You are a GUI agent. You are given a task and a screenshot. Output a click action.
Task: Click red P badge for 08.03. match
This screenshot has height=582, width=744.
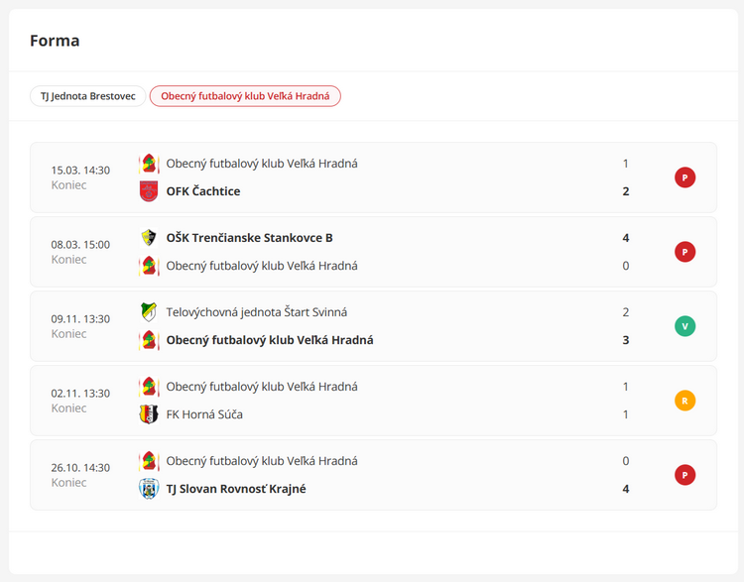pos(684,252)
